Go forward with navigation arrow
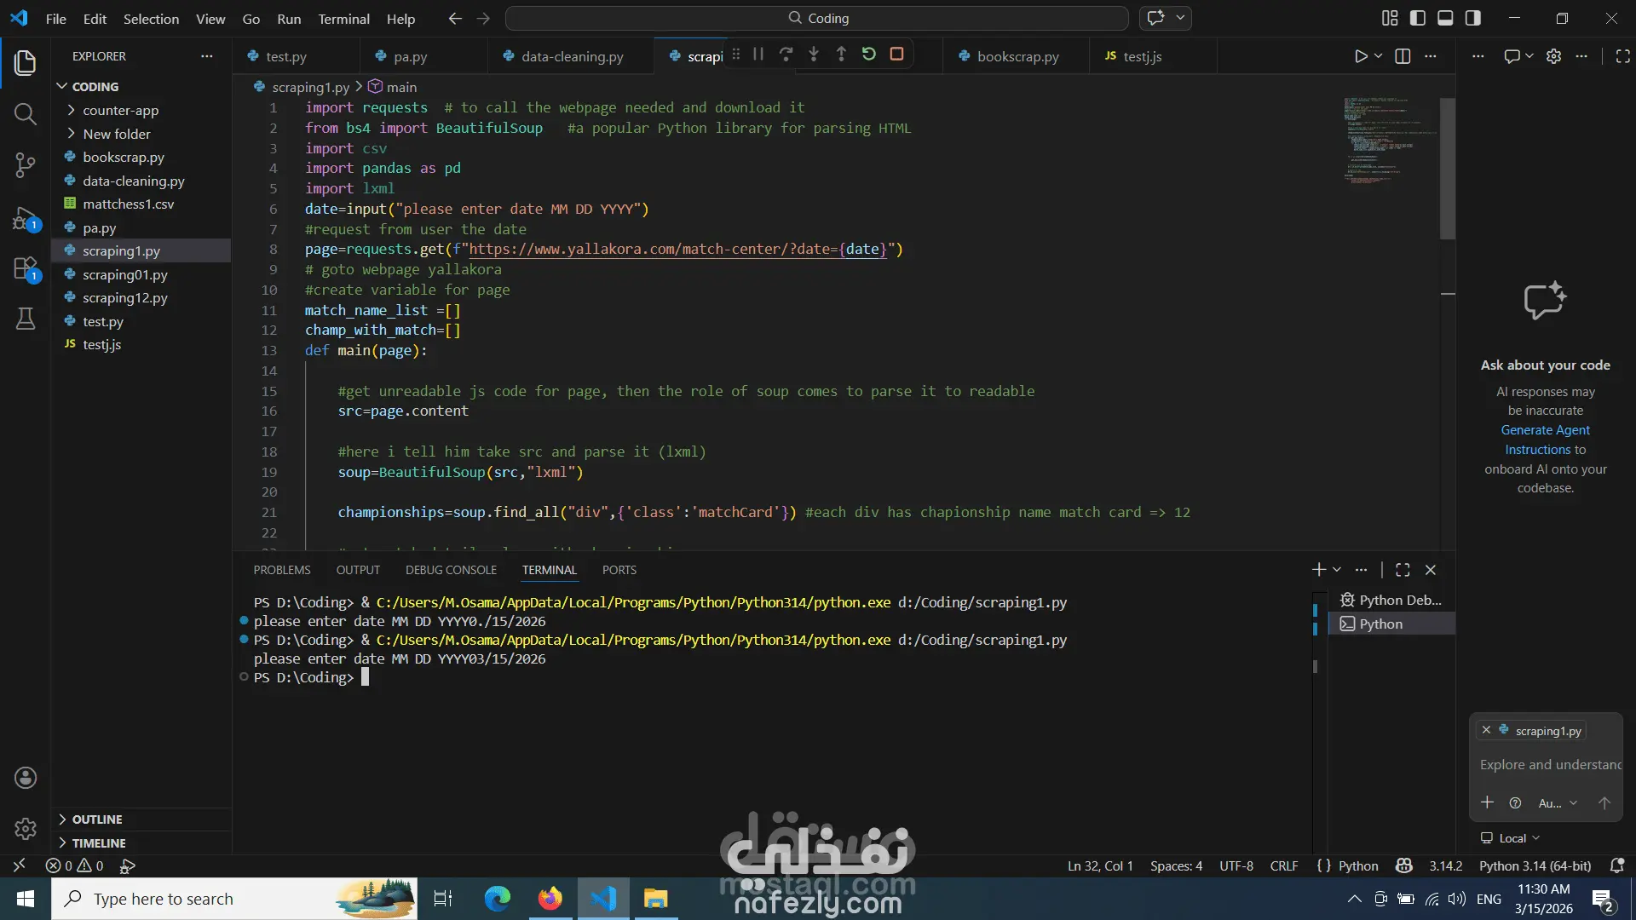The width and height of the screenshot is (1636, 920). (x=483, y=18)
